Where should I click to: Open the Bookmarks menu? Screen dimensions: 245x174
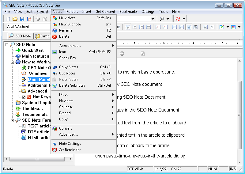[x=128, y=12]
